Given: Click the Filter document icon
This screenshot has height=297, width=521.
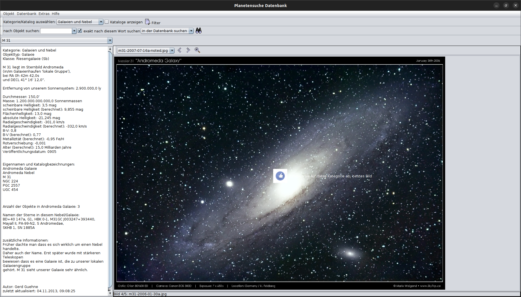Looking at the screenshot, I should (147, 22).
